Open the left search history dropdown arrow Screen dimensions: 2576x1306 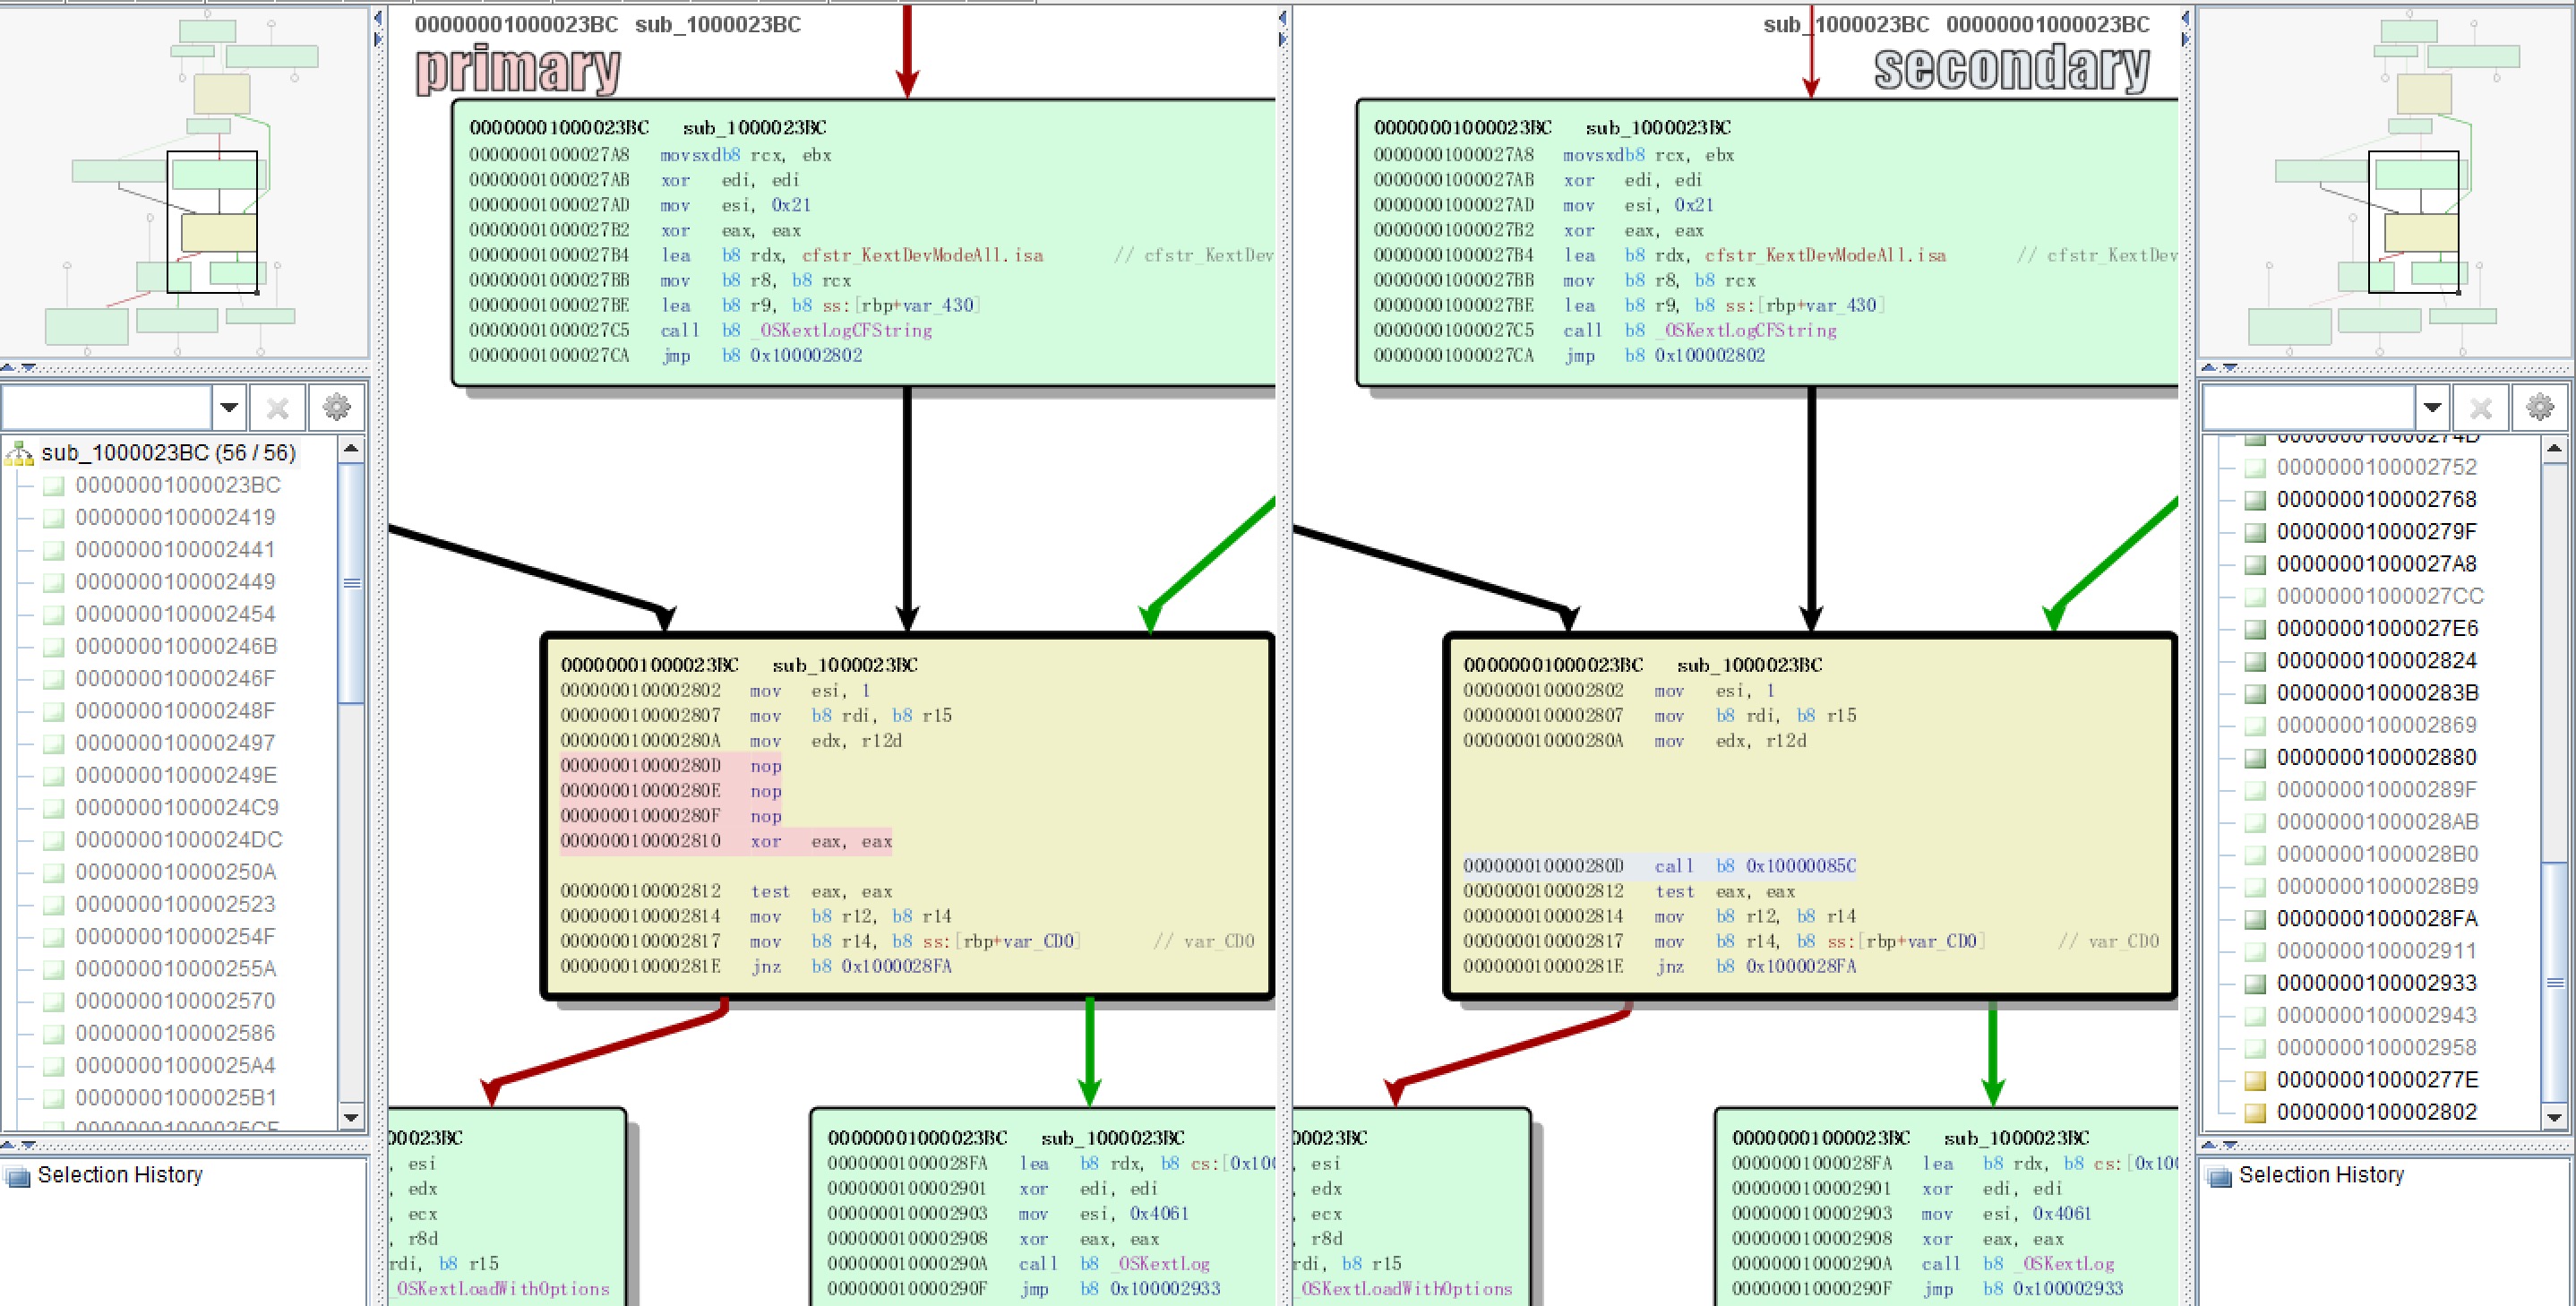229,407
